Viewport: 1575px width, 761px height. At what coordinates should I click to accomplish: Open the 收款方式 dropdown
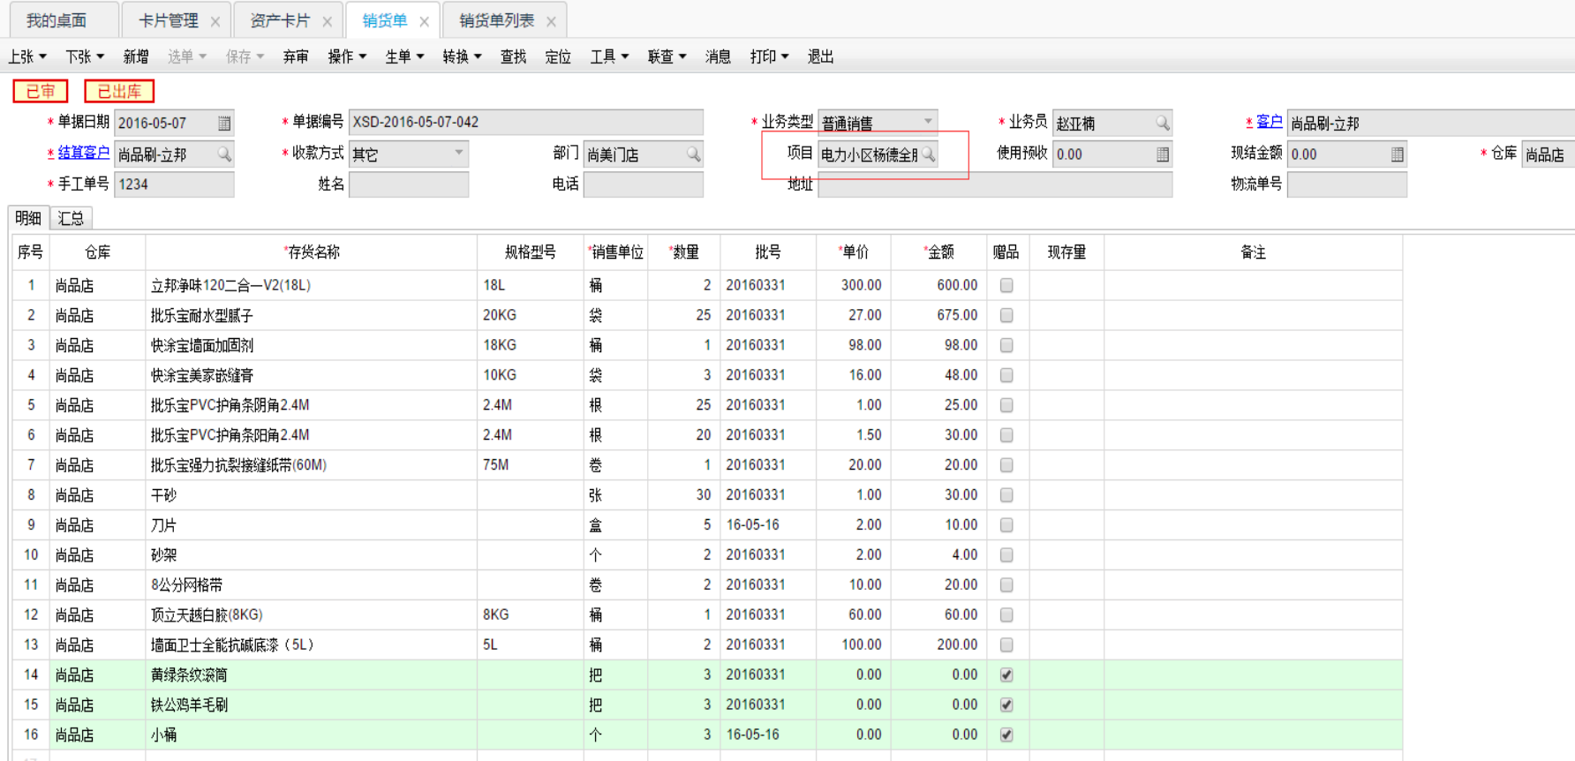pos(459,153)
